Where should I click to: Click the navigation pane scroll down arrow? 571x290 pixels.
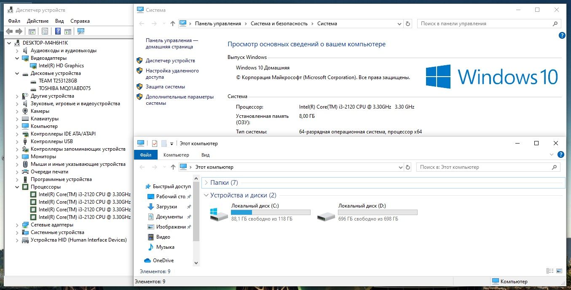pos(196,263)
